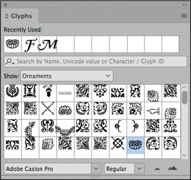Insert recently used swash M glyph

pyautogui.click(x=48, y=44)
